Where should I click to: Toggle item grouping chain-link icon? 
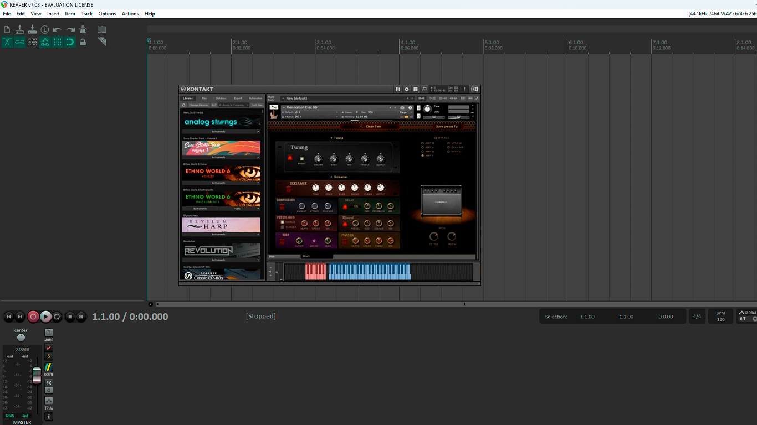(x=20, y=42)
